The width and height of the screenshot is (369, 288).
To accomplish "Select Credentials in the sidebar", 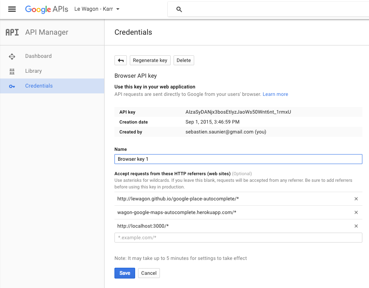I will [52, 86].
